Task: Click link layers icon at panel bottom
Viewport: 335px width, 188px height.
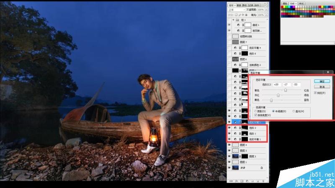Action: tap(231, 181)
